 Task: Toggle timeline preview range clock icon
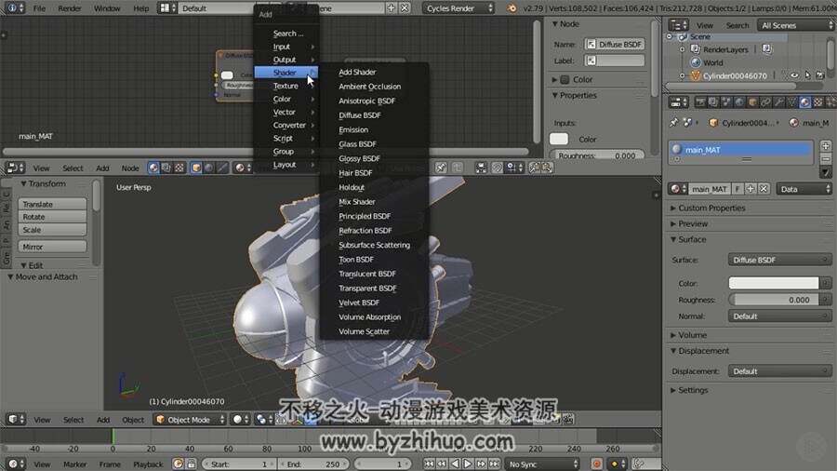(179, 464)
